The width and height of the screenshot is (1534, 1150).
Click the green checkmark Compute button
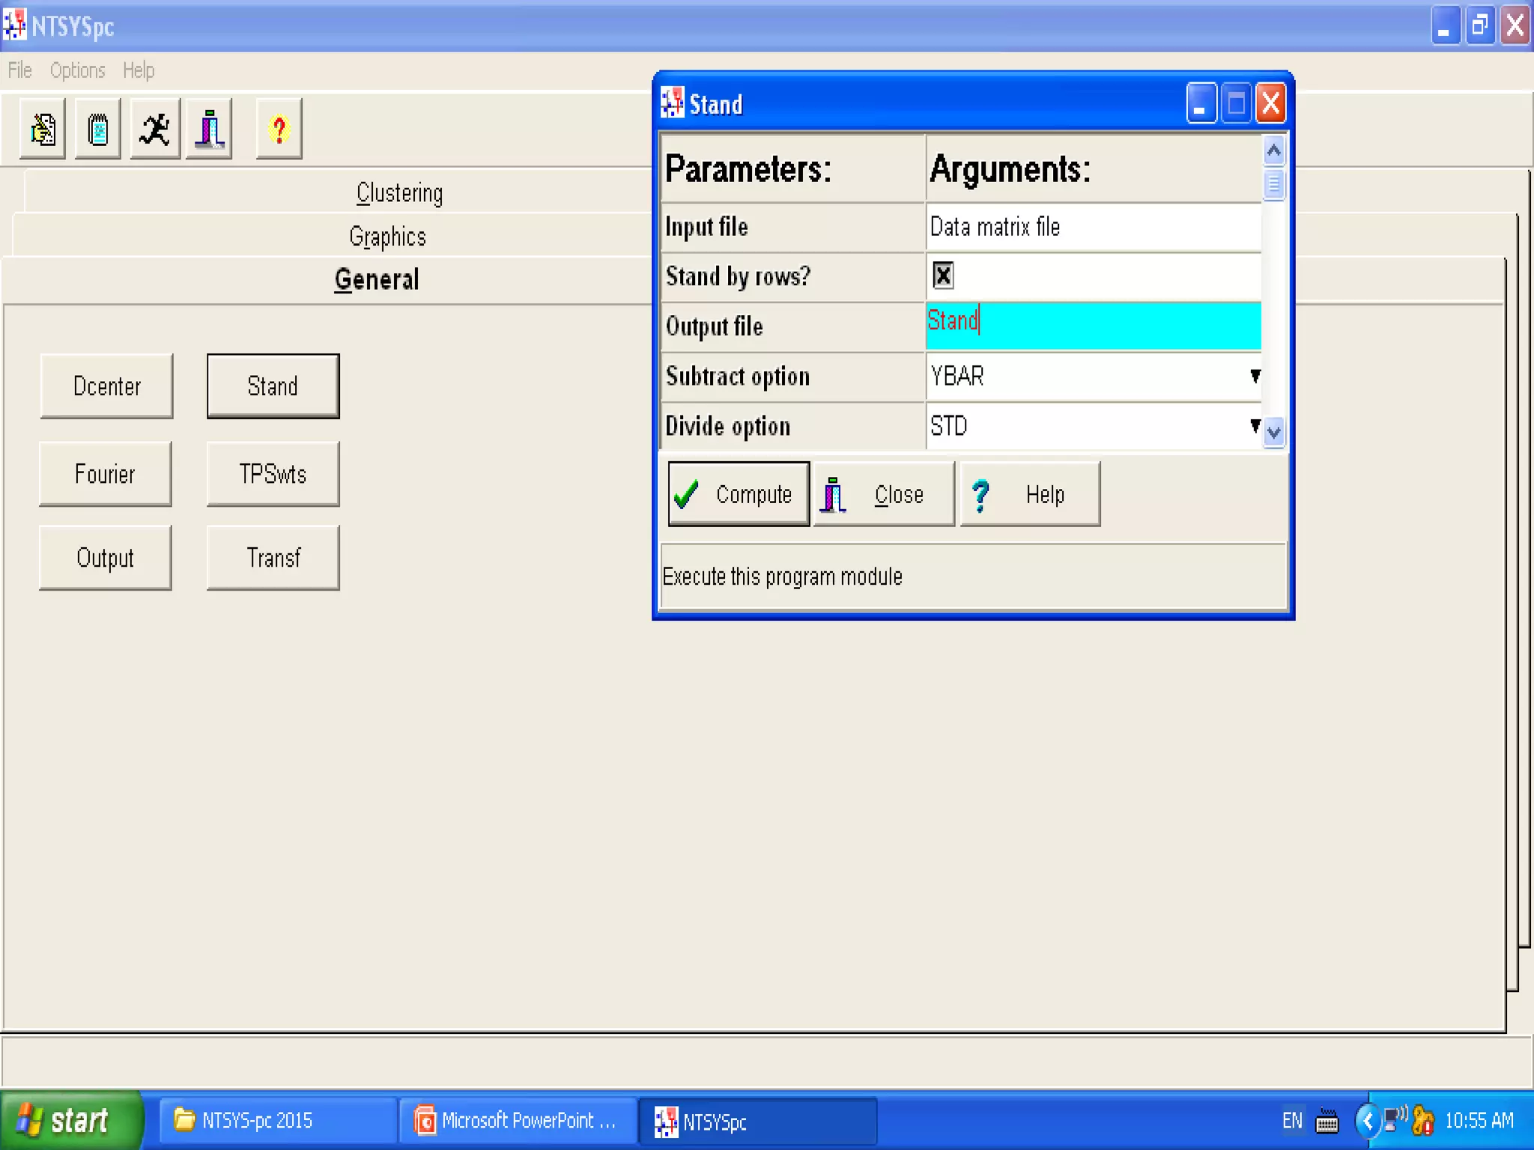738,494
